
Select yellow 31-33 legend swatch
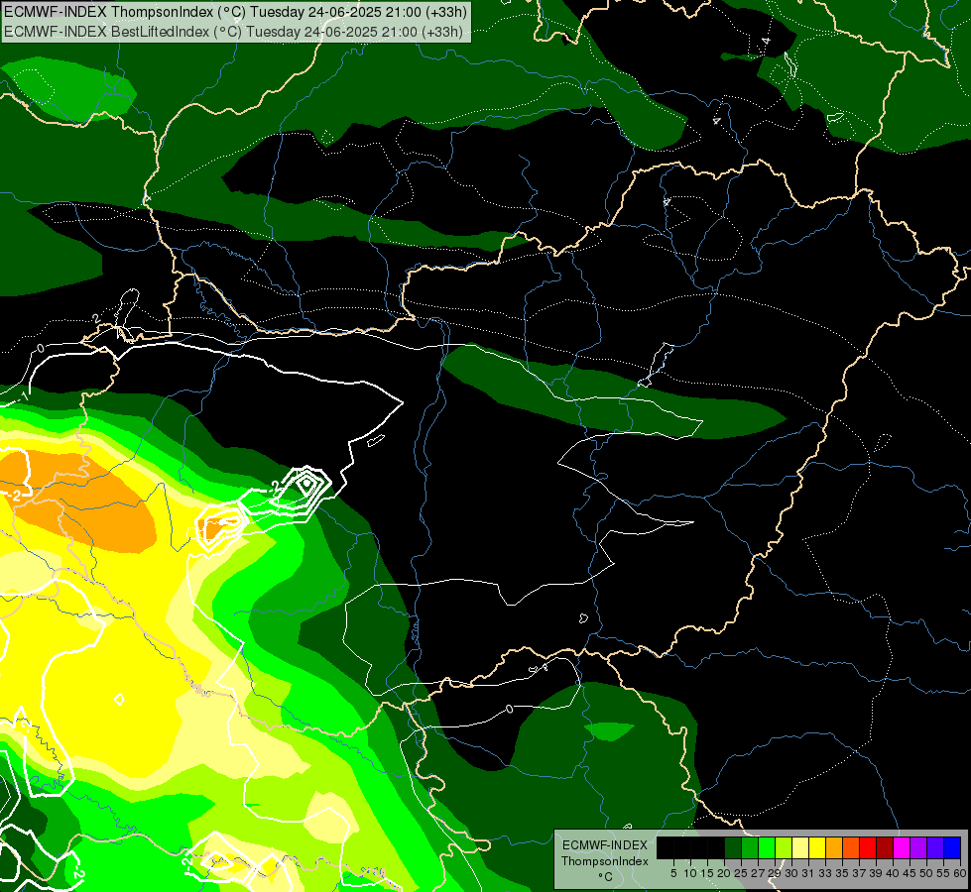point(817,847)
